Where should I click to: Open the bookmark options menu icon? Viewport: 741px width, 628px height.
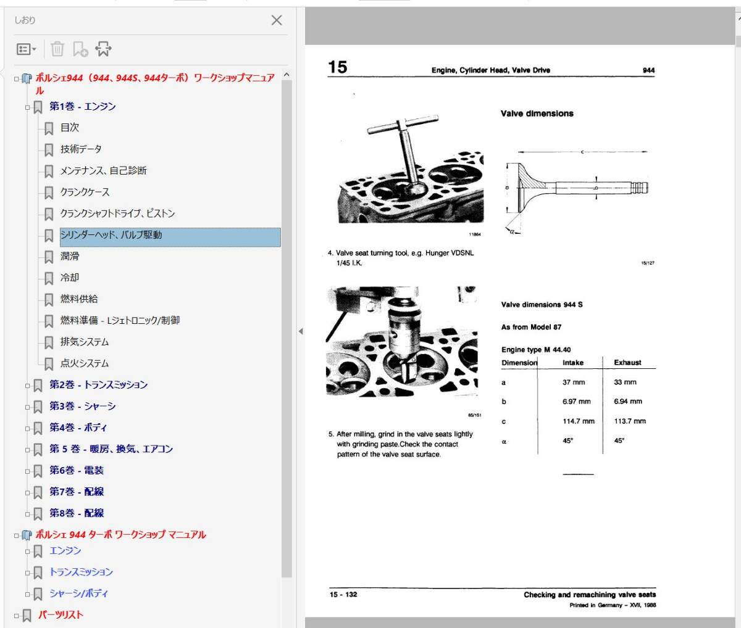(x=26, y=49)
